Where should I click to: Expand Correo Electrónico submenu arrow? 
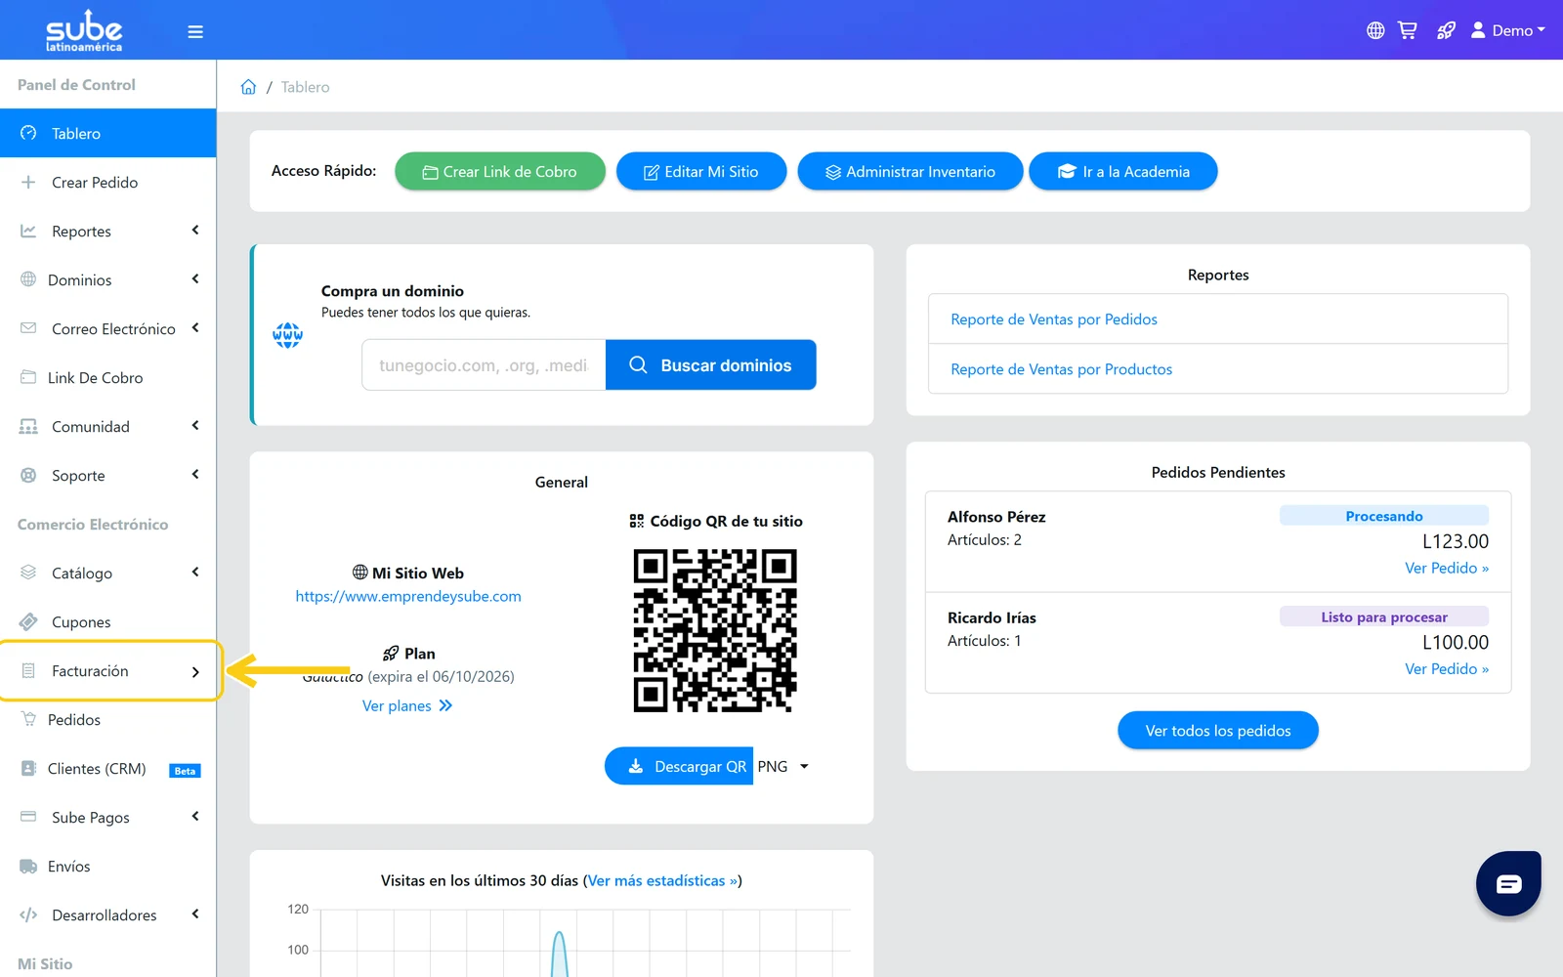click(195, 328)
